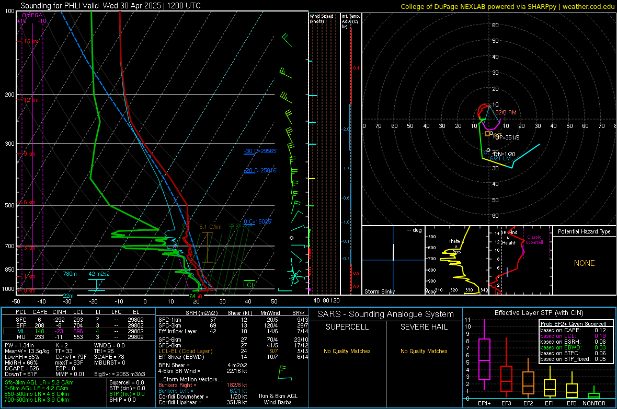Image resolution: width=617 pixels, height=409 pixels.
Task: Click the SigSvr = 2065 m3/s3 value
Action: [120, 374]
